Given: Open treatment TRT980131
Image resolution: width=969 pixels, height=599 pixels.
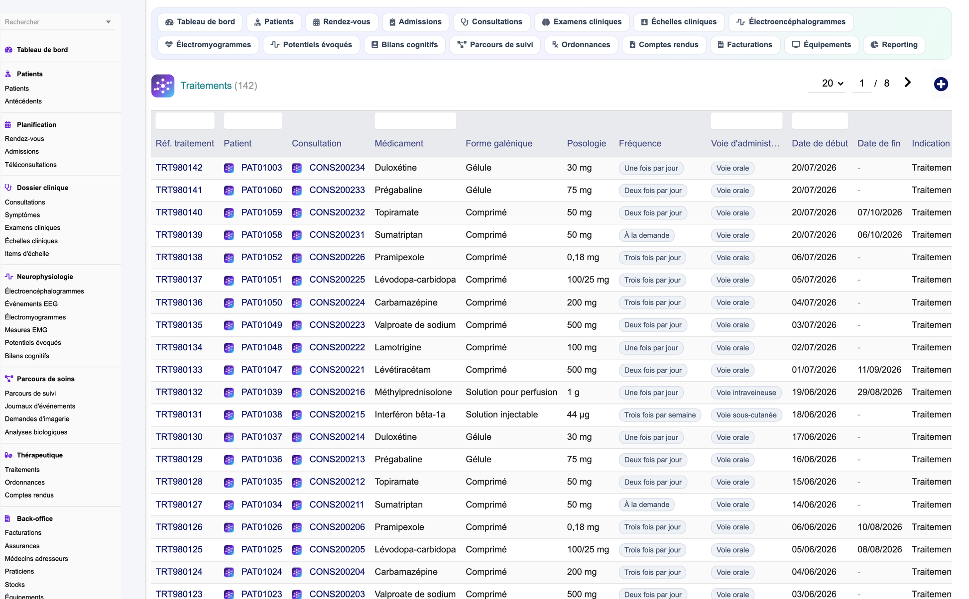Looking at the screenshot, I should pos(179,414).
